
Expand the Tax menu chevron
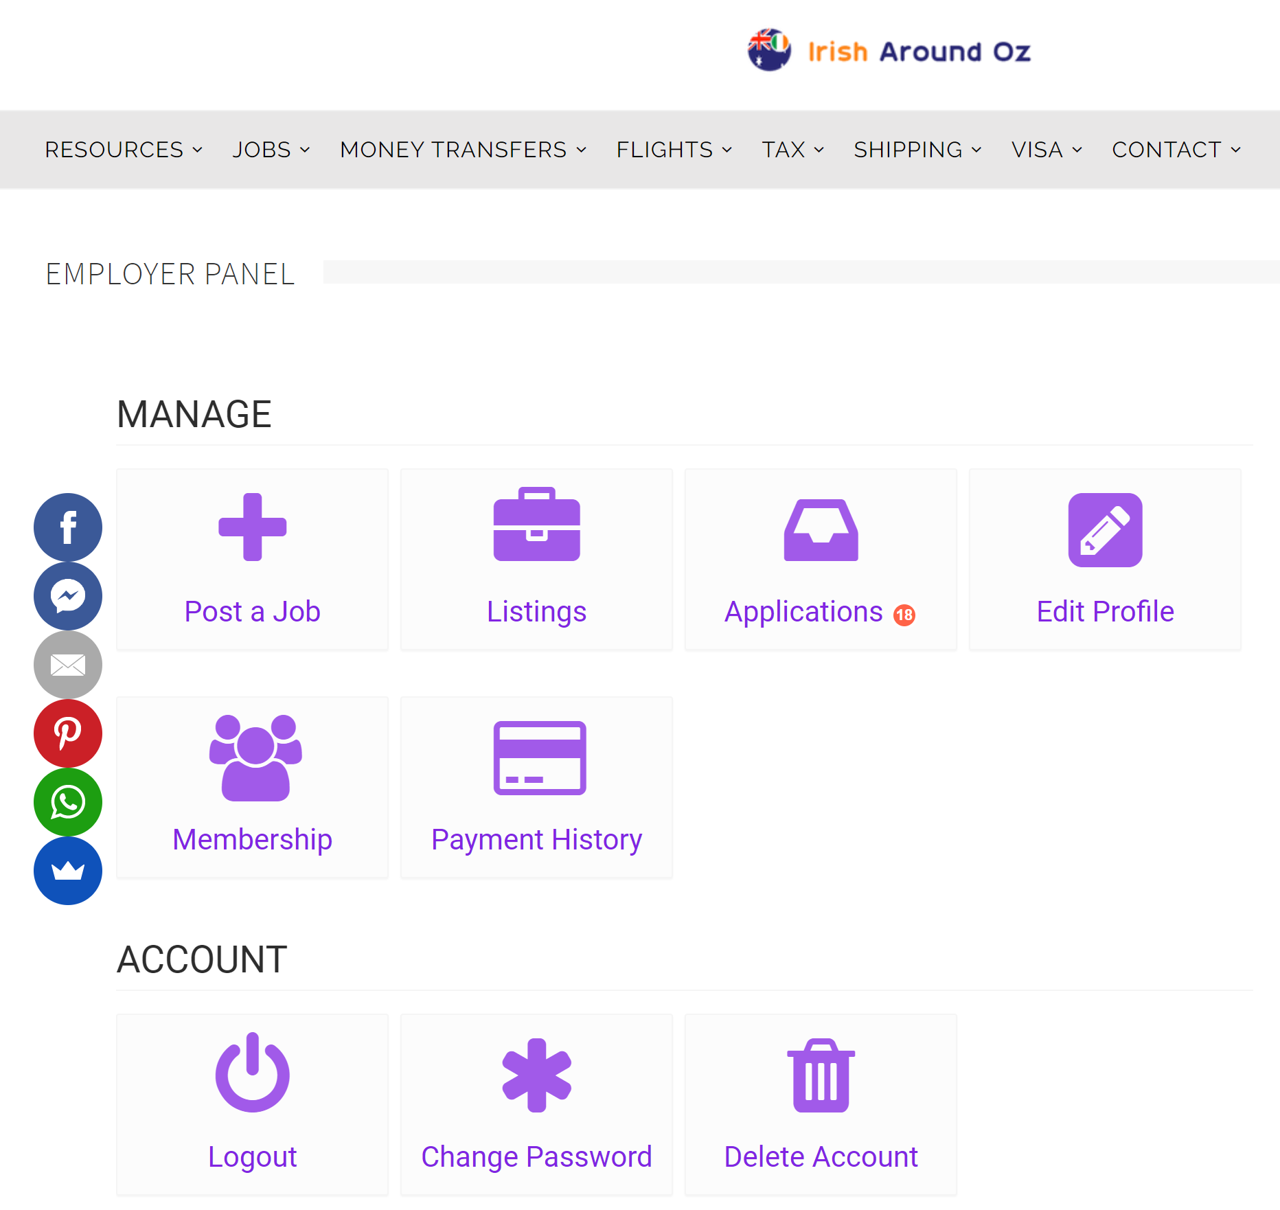tap(819, 150)
